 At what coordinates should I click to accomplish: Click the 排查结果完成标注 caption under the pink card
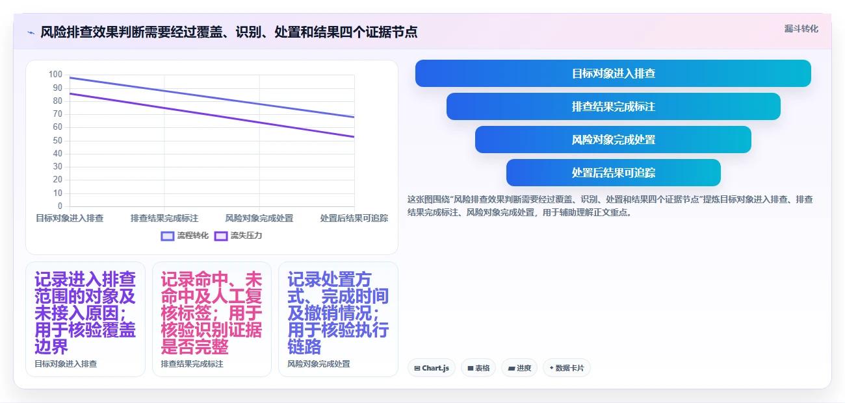192,364
